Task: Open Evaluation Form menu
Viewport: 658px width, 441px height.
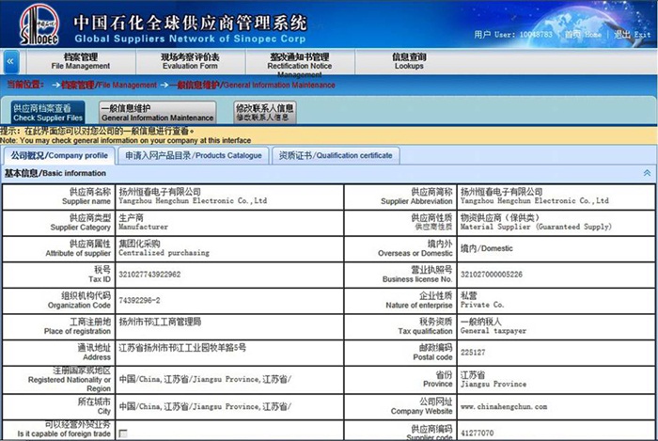Action: click(x=190, y=61)
